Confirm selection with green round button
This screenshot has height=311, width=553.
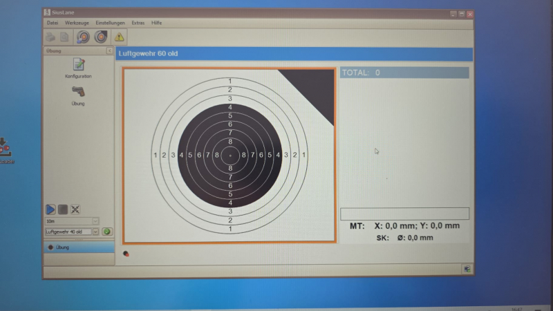[x=107, y=232]
